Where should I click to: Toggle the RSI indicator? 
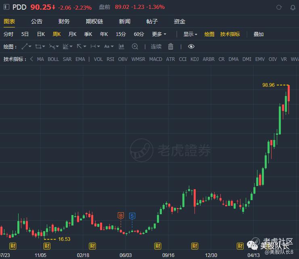[111, 59]
